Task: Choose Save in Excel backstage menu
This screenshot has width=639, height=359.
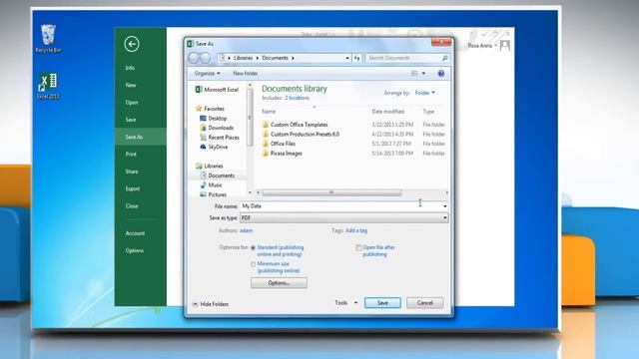Action: [x=131, y=120]
